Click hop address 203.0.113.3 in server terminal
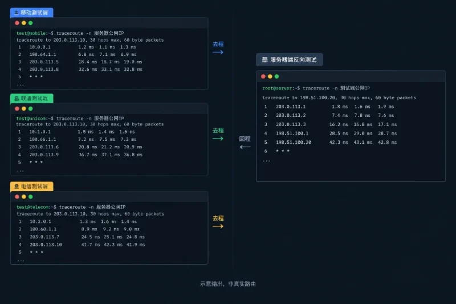The height and width of the screenshot is (304, 456). coord(291,124)
